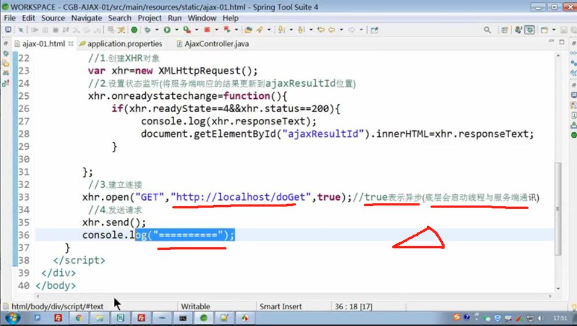Open the Debug dropdown arrow
Viewport: 577px width, 326px height.
click(157, 30)
